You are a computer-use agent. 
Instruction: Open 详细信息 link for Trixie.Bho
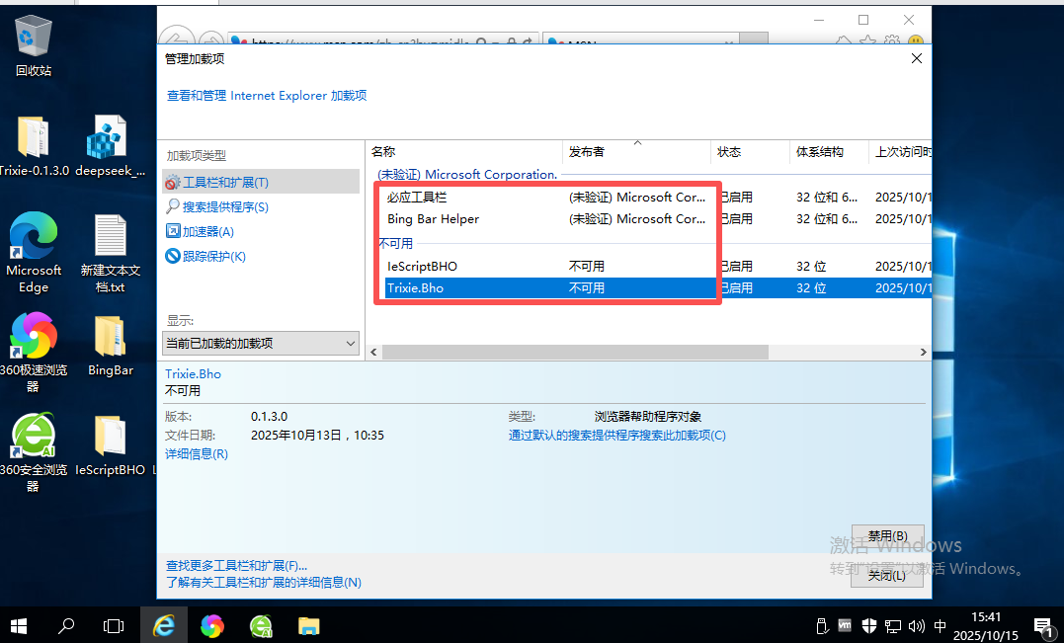pyautogui.click(x=197, y=454)
